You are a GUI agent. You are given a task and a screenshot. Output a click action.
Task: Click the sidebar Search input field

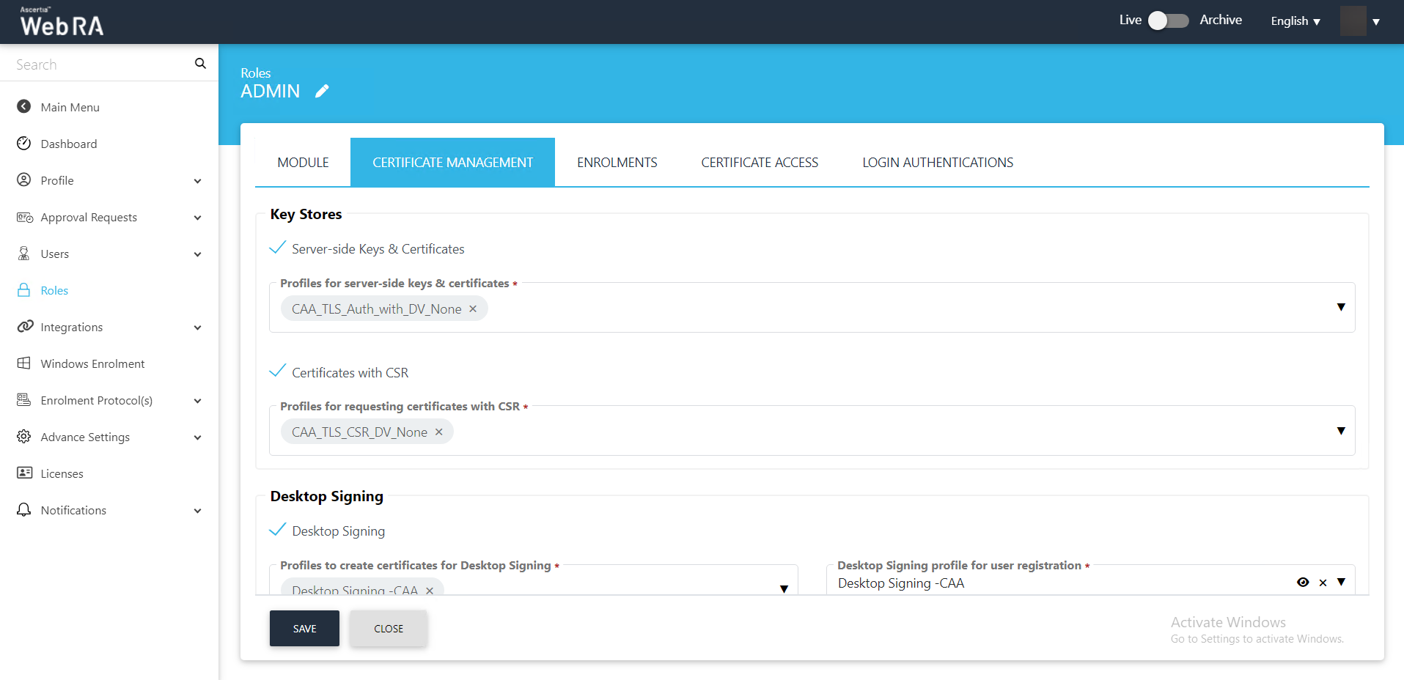[99, 64]
